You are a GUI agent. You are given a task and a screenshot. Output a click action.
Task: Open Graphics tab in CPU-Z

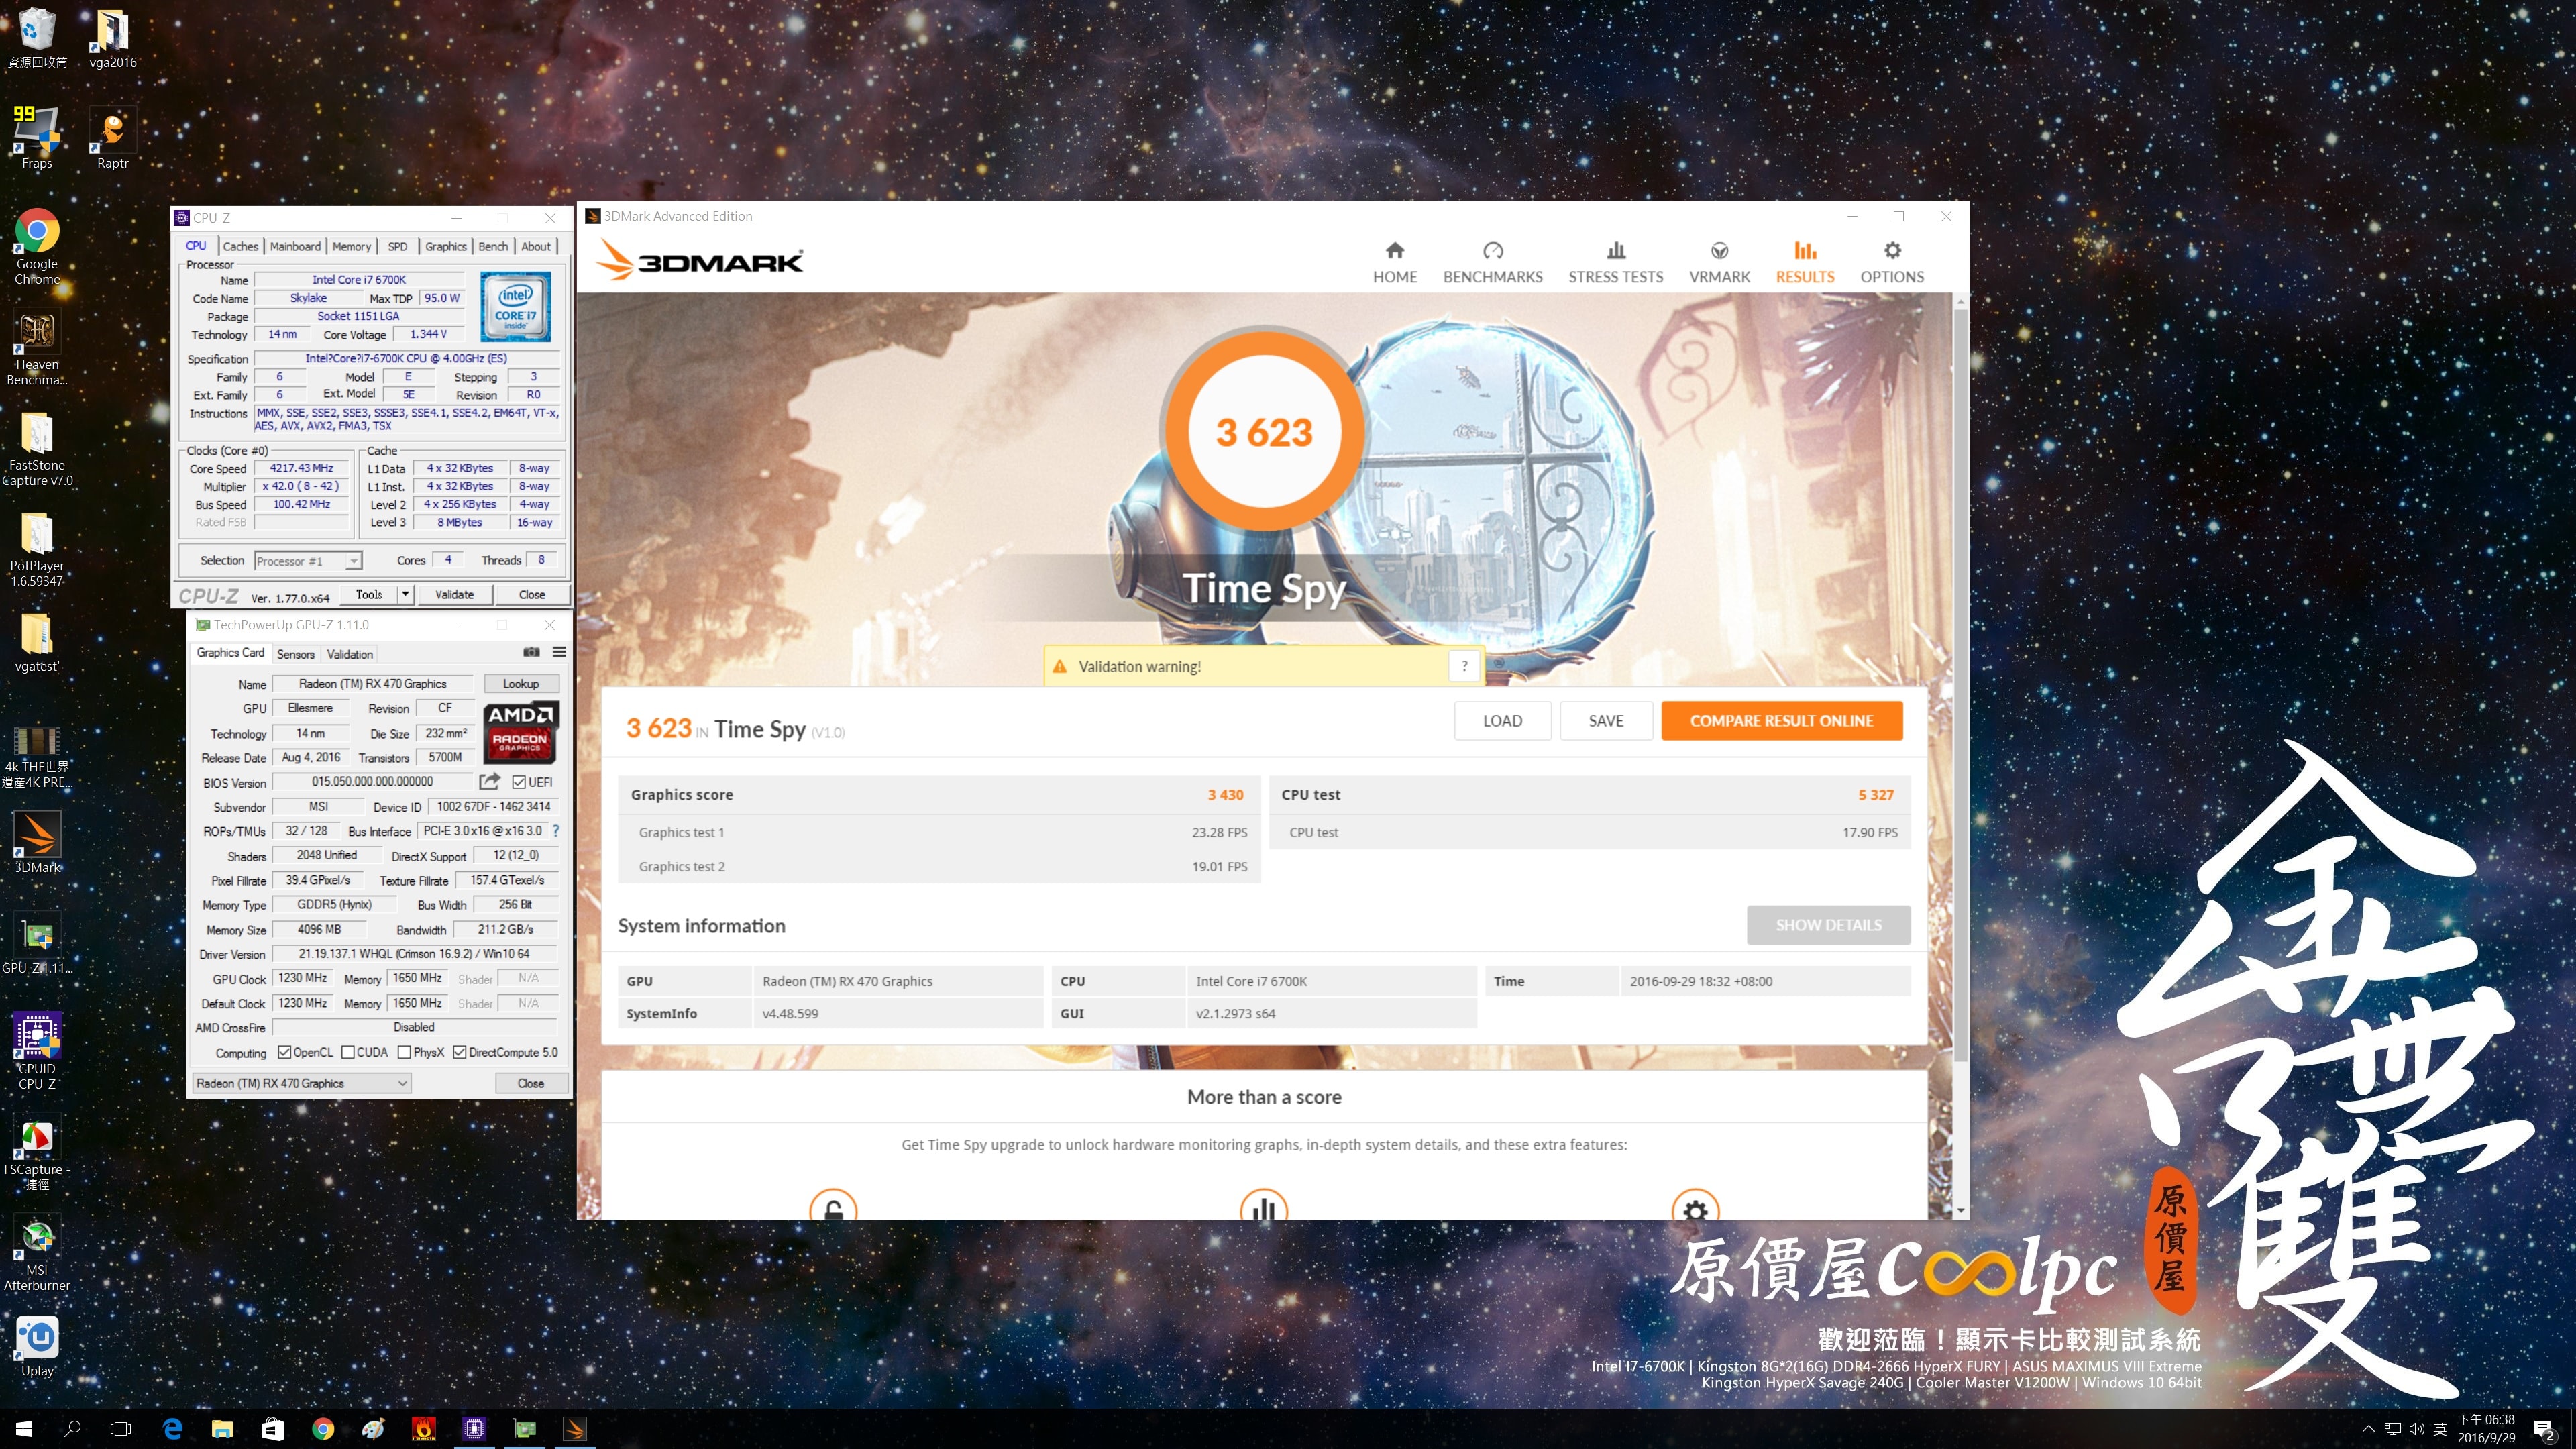click(x=445, y=246)
